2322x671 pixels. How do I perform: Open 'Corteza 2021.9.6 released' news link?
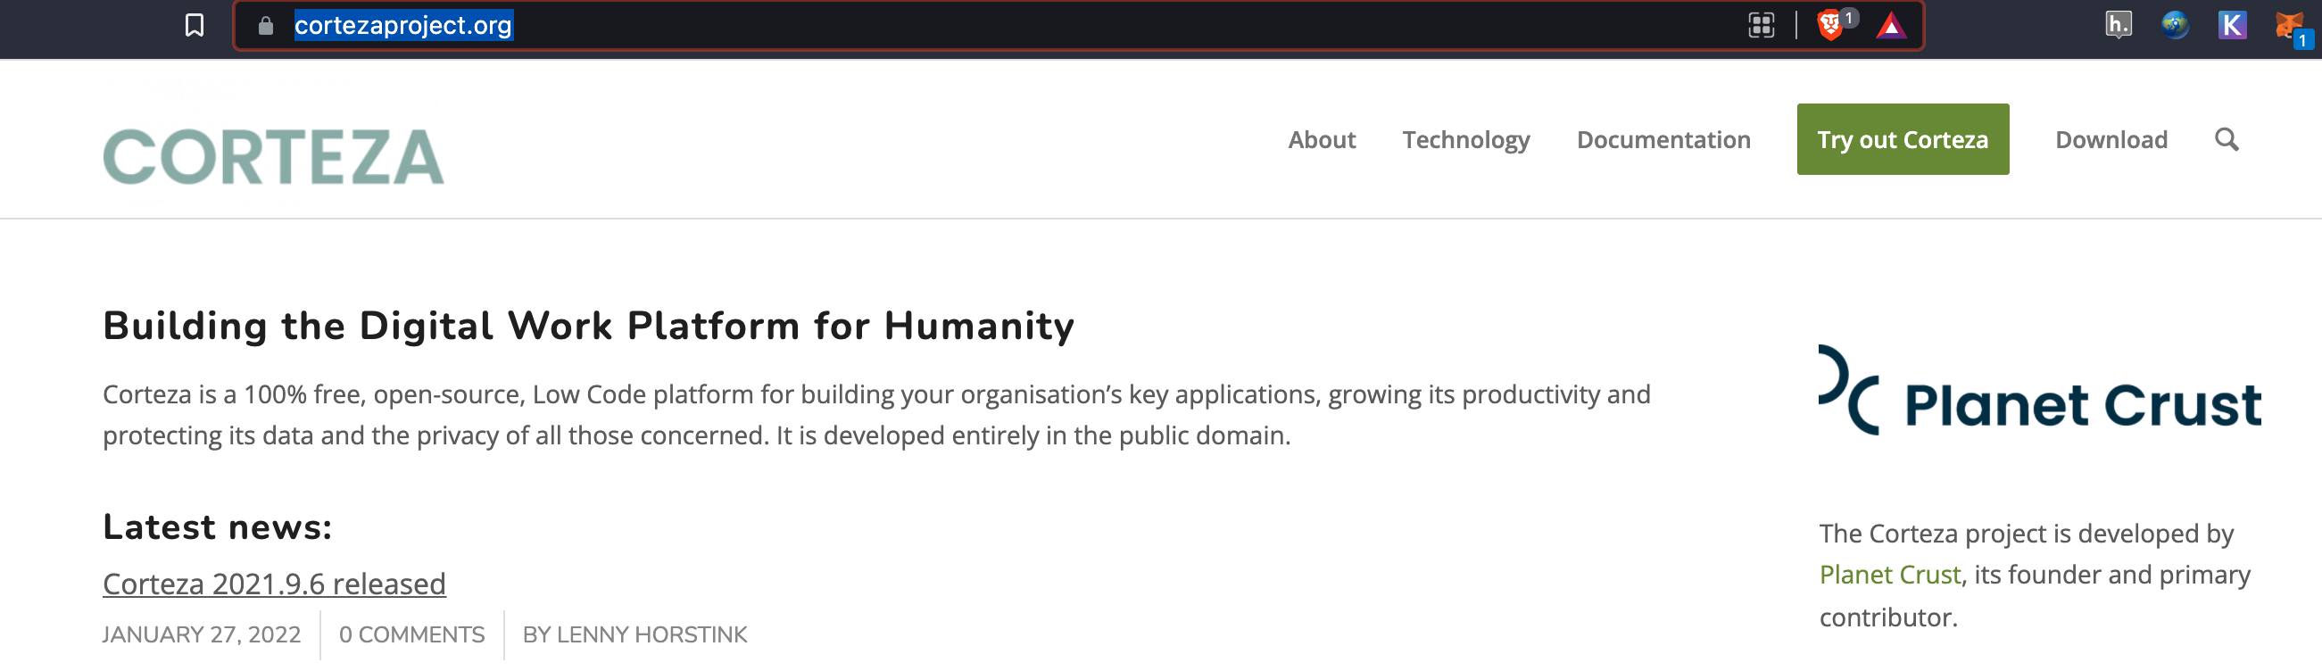coord(274,584)
